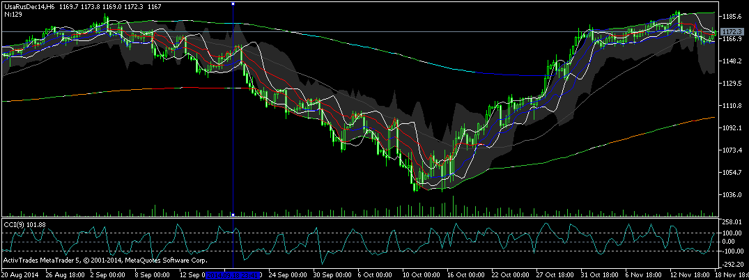749x280 pixels.
Task: Click the 0.00 CCI scale value
Action: pos(729,242)
